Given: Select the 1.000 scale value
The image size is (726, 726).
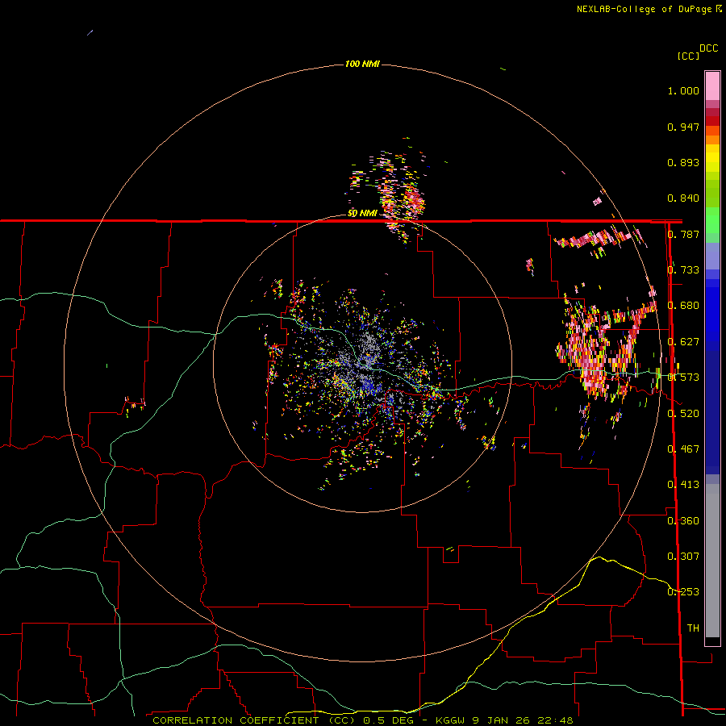Looking at the screenshot, I should (683, 90).
